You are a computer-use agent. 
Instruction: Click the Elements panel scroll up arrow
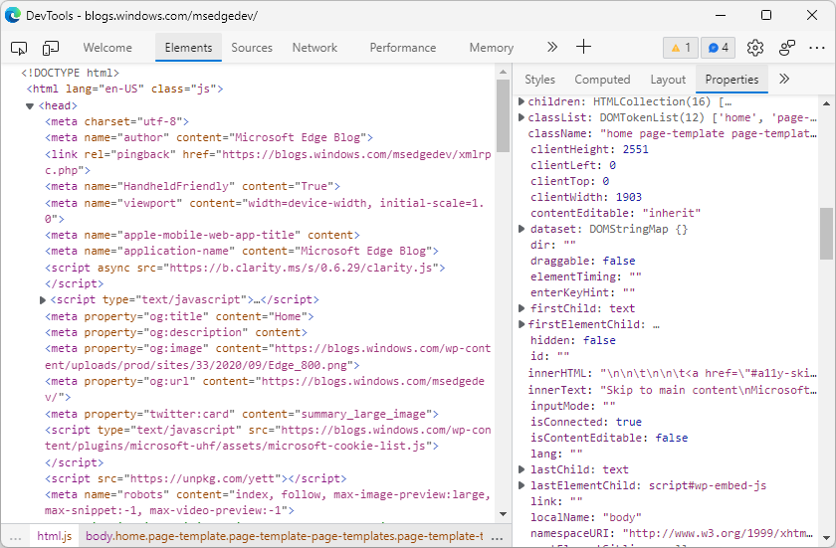(x=503, y=72)
